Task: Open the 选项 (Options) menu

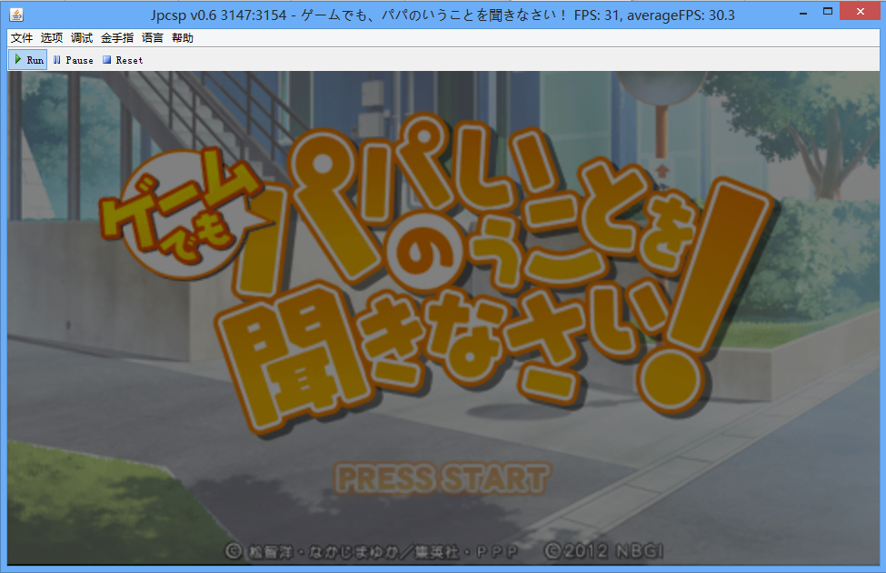Action: (52, 38)
